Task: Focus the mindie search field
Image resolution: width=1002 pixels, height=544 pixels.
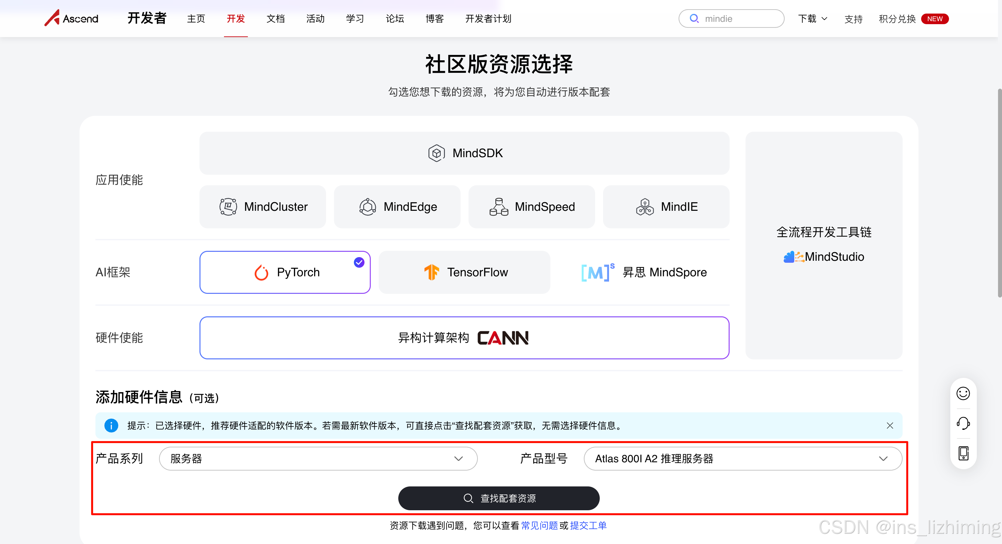Action: (x=739, y=19)
